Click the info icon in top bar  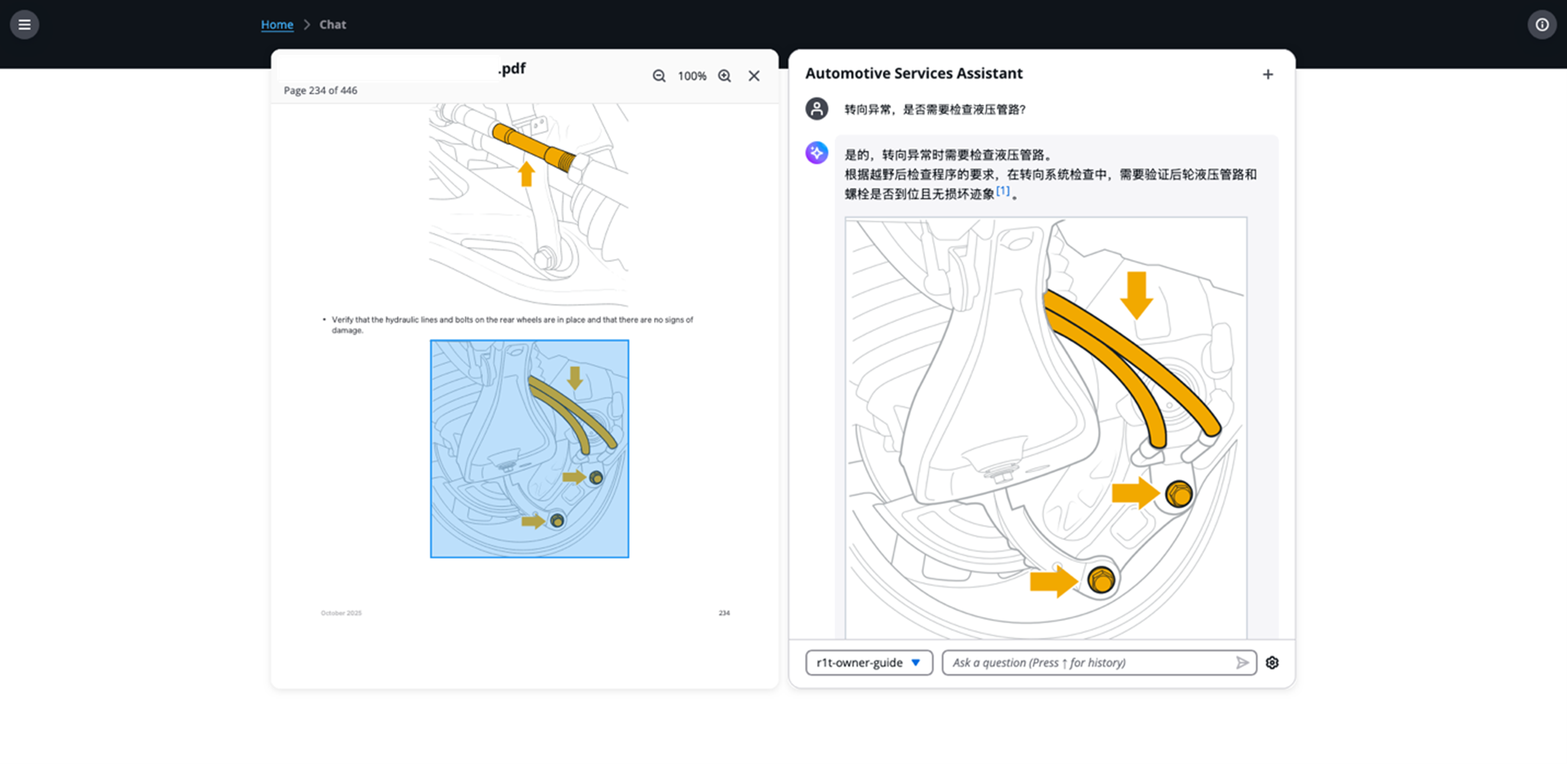pyautogui.click(x=1542, y=25)
